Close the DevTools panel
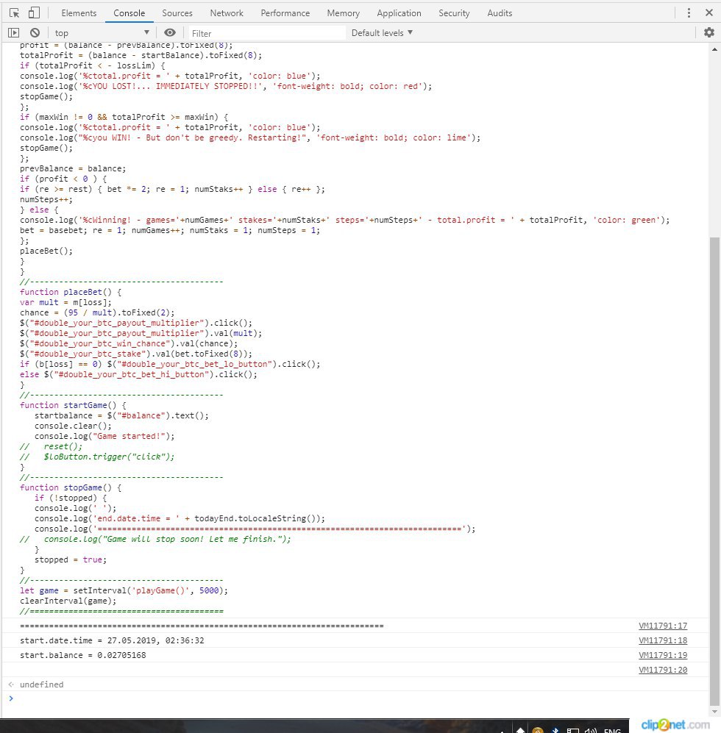 709,13
